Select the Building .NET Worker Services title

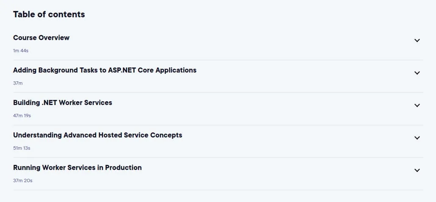point(63,102)
